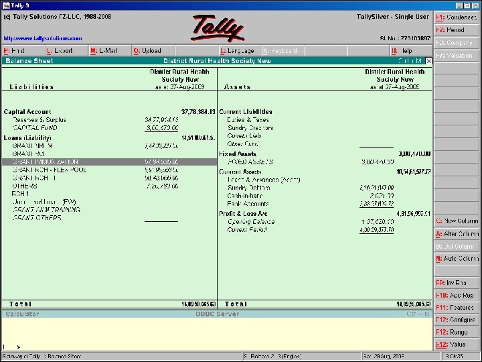Viewport: 482px width, 362px height.
Task: Open F9: Inv Reports button
Action: point(457,283)
